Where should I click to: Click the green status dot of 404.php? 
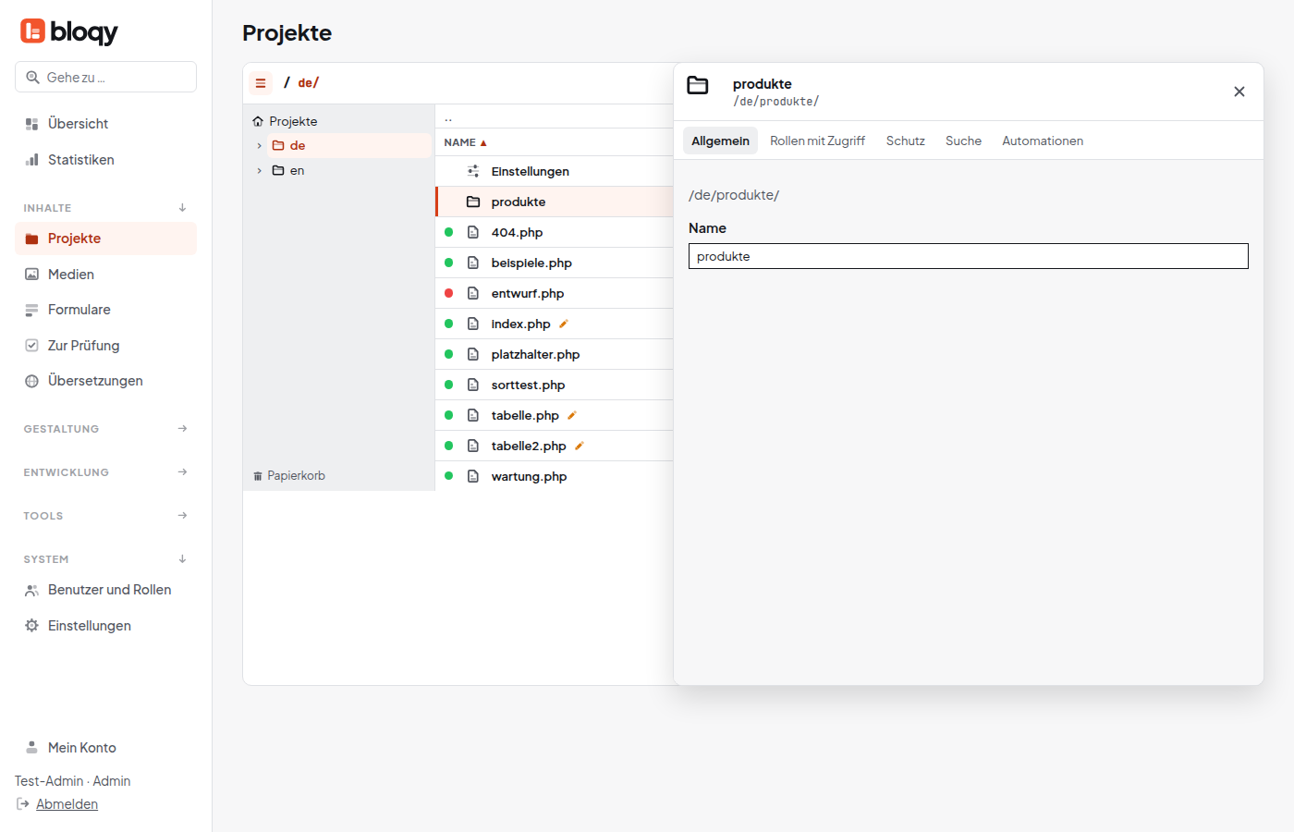tap(449, 232)
